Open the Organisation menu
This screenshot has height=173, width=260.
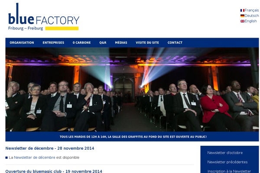[22, 43]
